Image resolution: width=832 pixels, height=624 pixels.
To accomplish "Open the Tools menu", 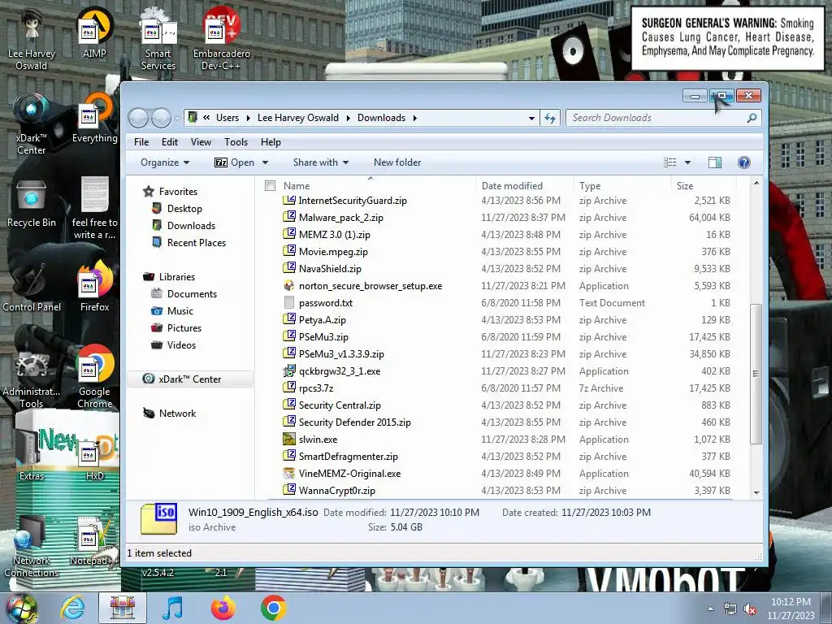I will click(236, 142).
